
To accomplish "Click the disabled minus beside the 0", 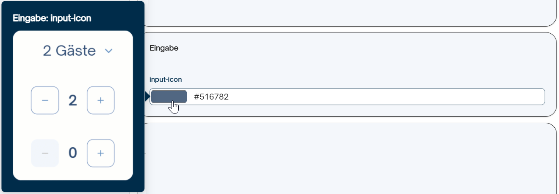I will 45,153.
